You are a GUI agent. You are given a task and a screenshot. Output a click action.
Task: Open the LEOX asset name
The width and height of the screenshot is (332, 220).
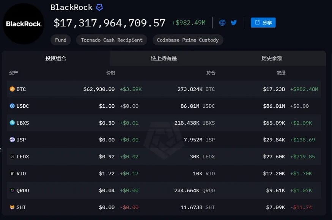click(x=23, y=157)
